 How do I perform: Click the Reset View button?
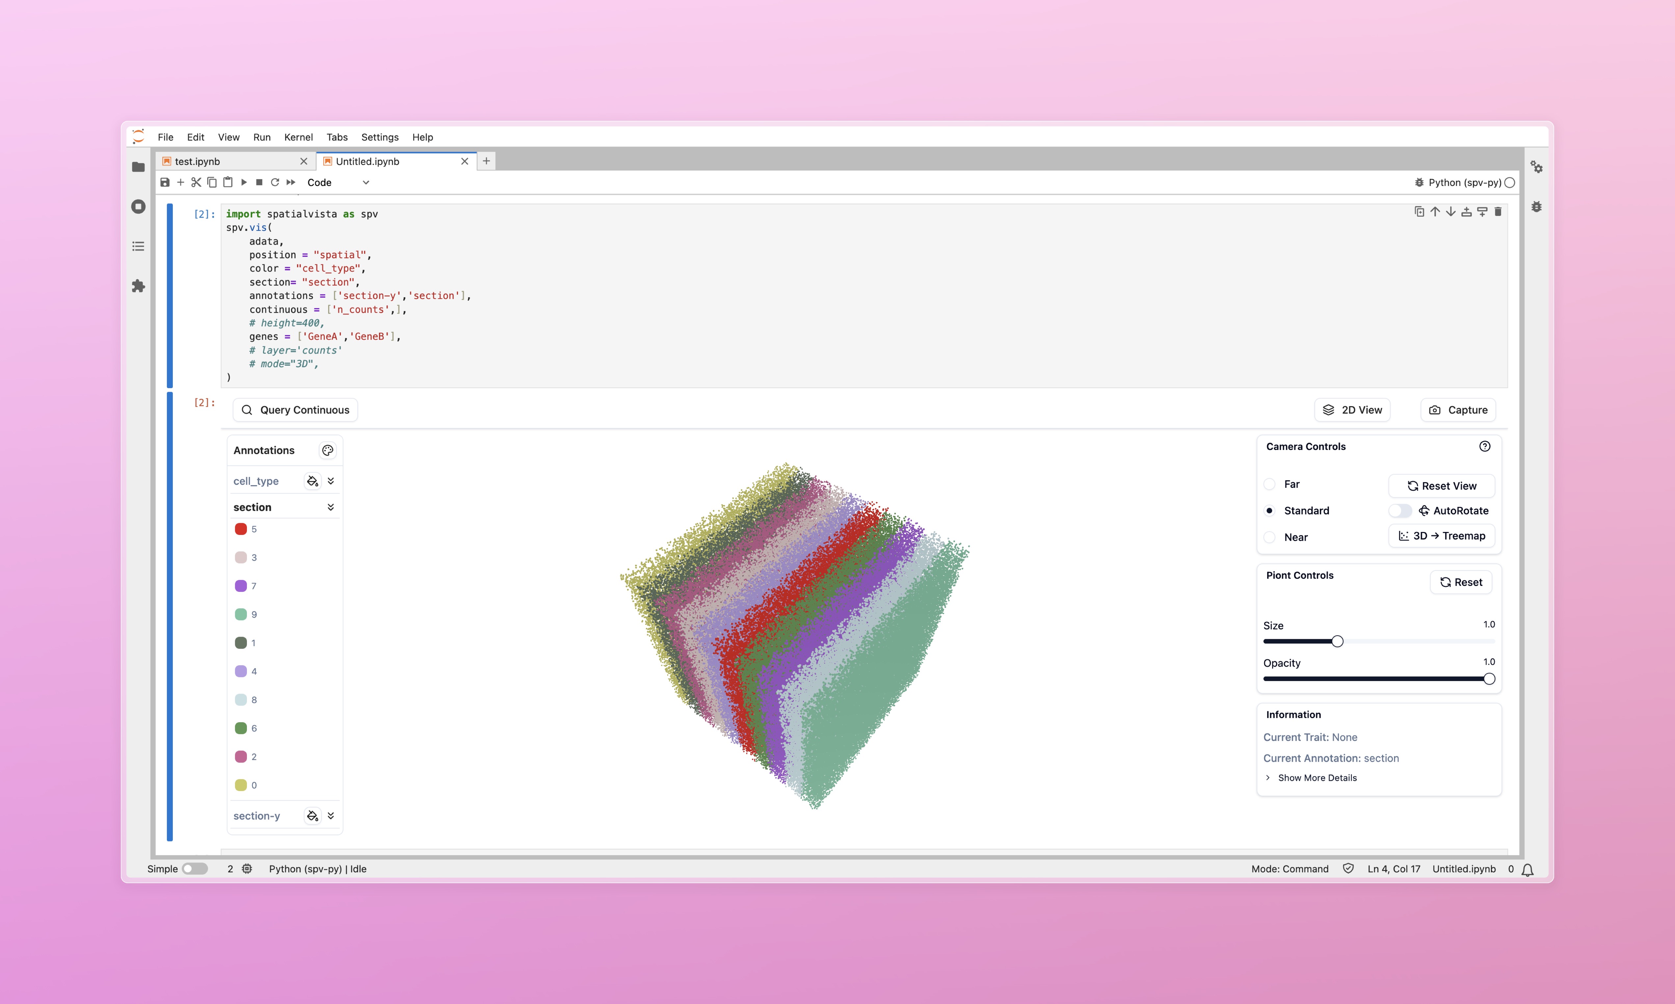[x=1442, y=486]
